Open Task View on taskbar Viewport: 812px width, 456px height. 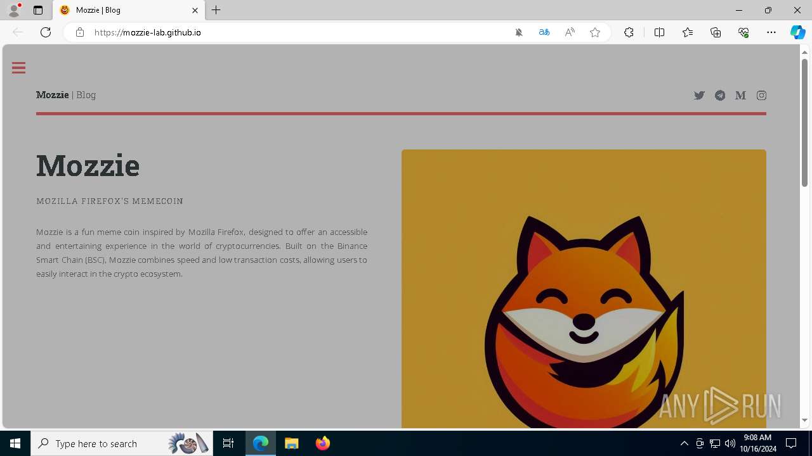pos(228,443)
